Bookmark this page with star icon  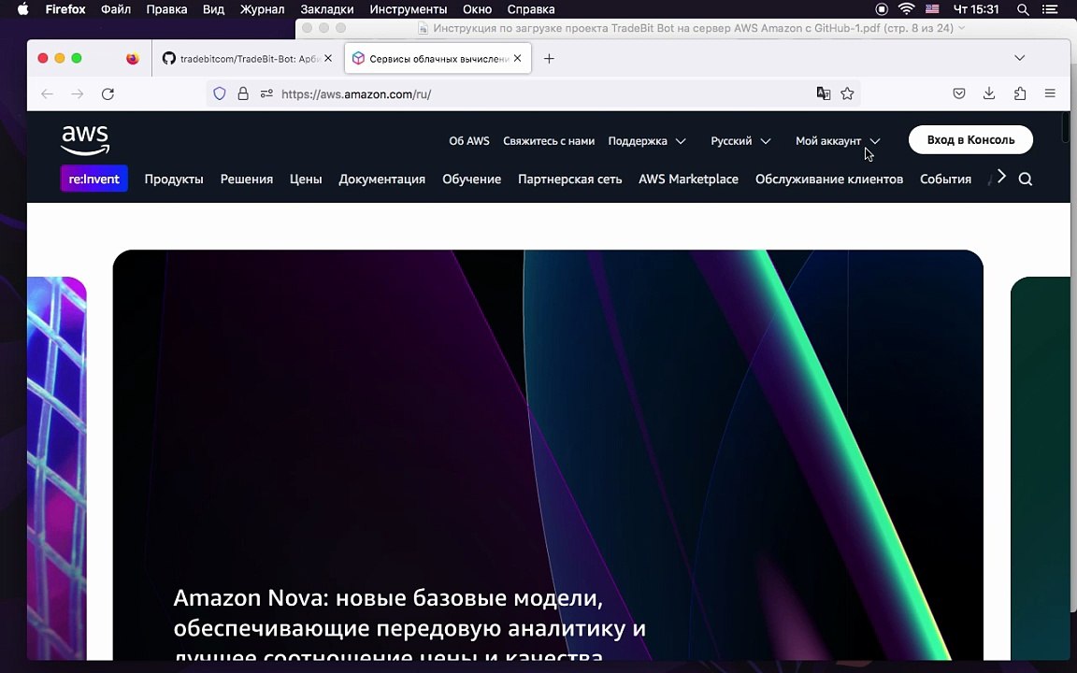coord(847,94)
